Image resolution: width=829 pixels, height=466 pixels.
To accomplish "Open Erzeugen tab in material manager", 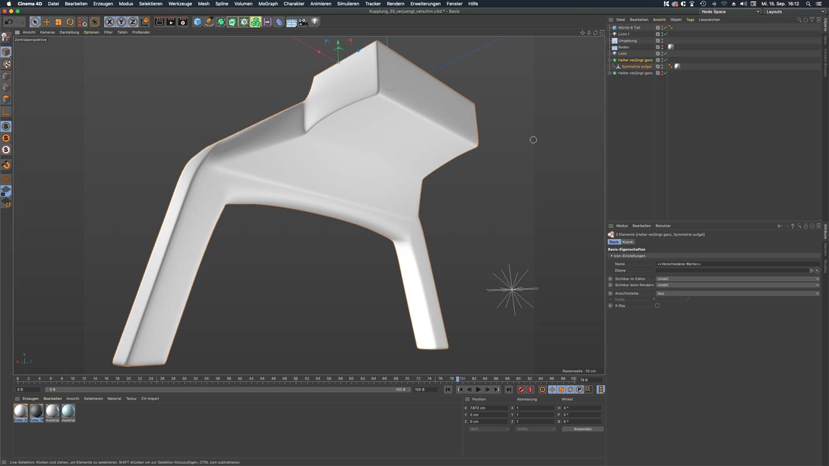I will point(31,399).
